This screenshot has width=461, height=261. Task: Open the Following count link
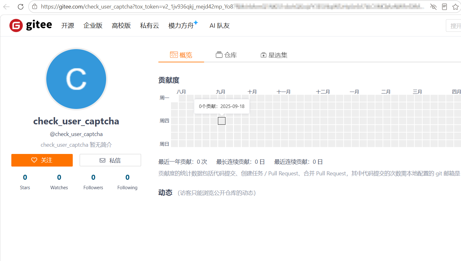coord(128,182)
